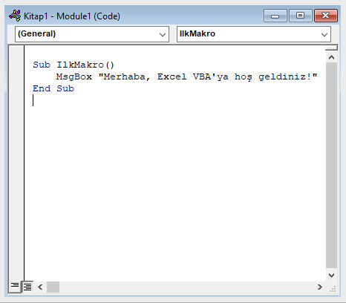Place cursor on the End Sub line
The width and height of the screenshot is (346, 303).
pyautogui.click(x=53, y=88)
